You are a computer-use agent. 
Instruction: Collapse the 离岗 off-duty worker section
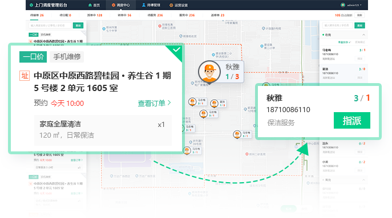pyautogui.click(x=363, y=180)
